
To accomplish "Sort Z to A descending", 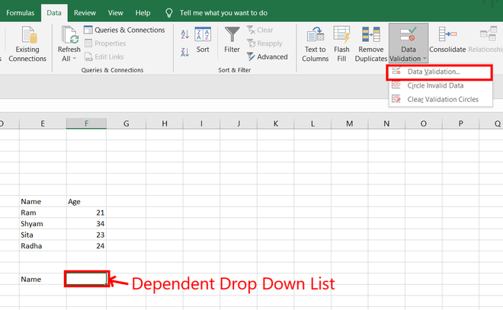I will pyautogui.click(x=184, y=52).
